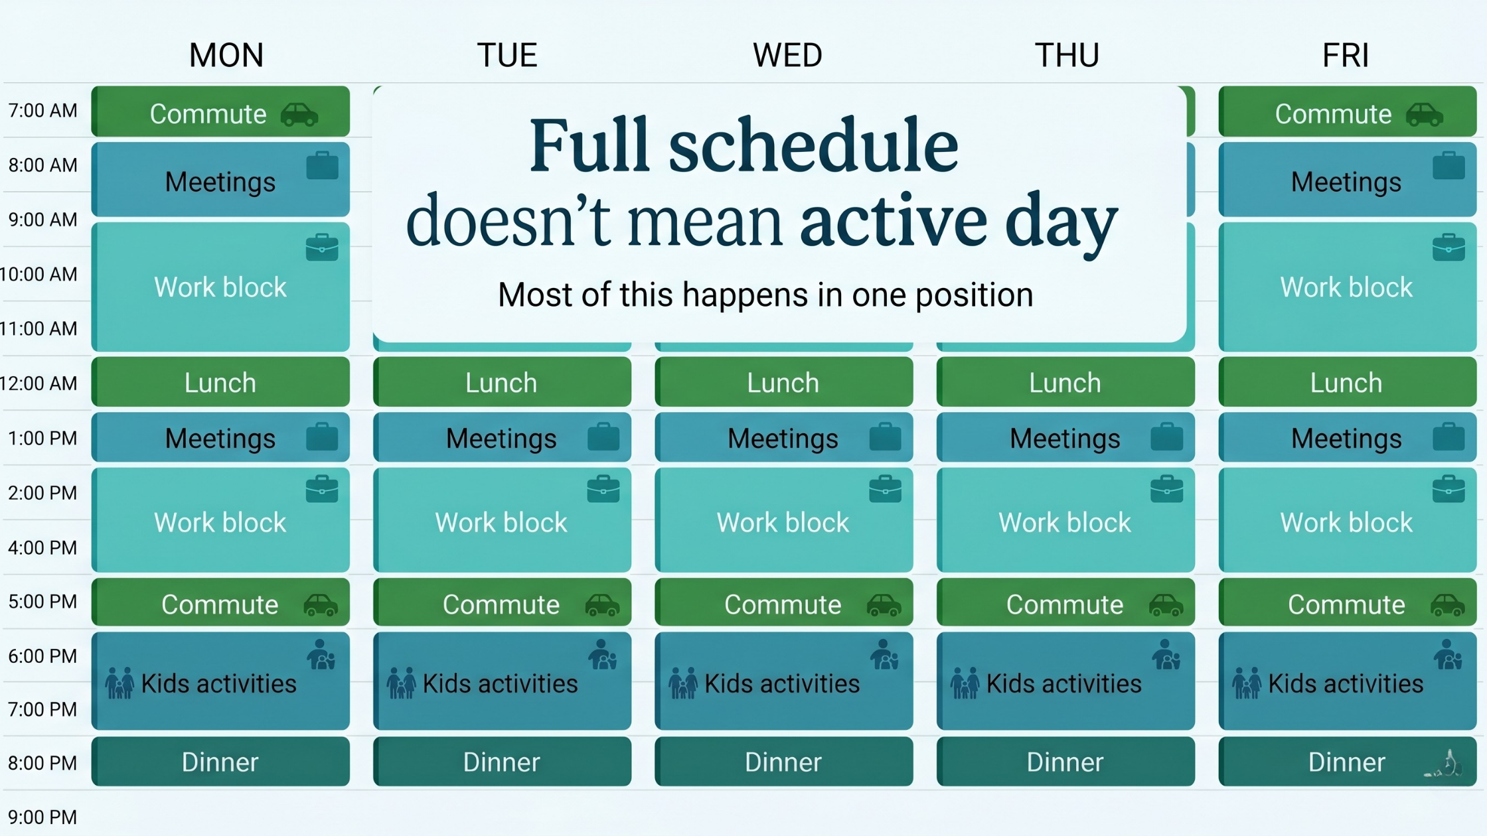Viewport: 1487px width, 836px height.
Task: Open Tuesday's afternoon Work block event
Action: 502,522
